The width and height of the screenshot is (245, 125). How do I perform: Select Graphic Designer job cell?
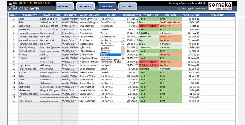[x=51, y=90]
